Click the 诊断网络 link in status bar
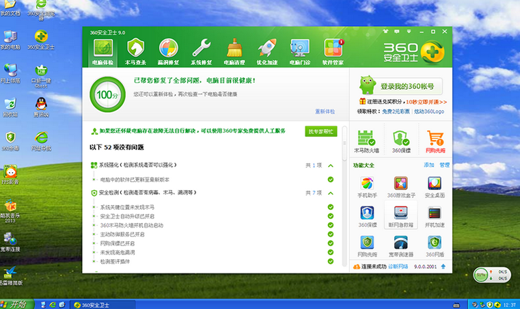The image size is (520, 309). coord(398,267)
